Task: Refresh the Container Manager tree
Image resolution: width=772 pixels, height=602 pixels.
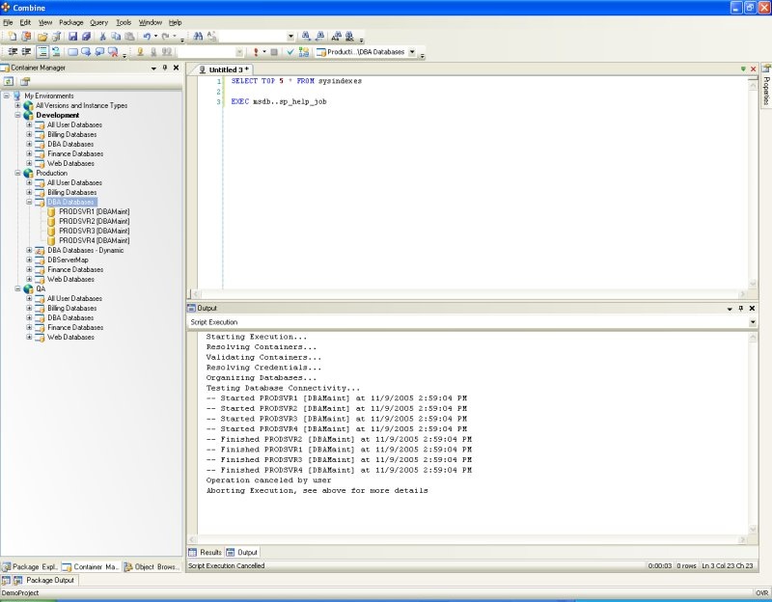Action: (x=9, y=82)
